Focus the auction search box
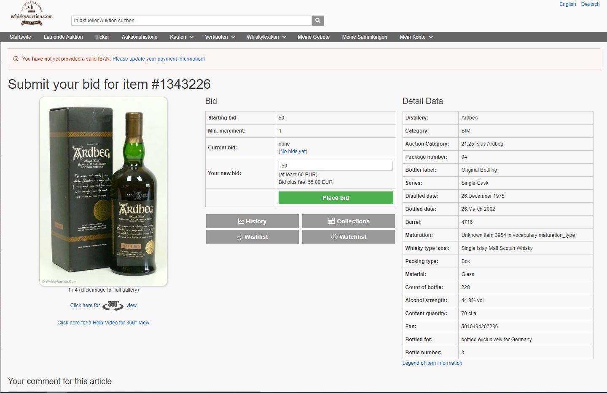 pos(191,21)
